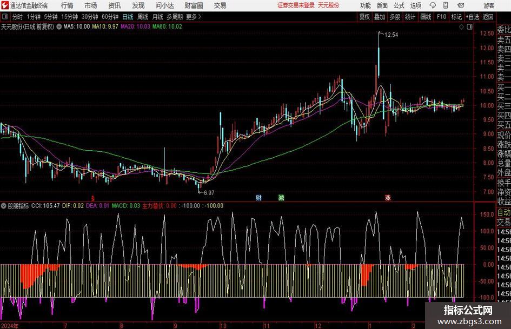This screenshot has width=511, height=329.
Task: Open the mail envelope icon
Action: click(461, 5)
